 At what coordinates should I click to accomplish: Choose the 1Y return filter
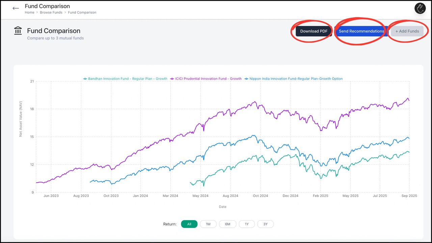point(247,224)
